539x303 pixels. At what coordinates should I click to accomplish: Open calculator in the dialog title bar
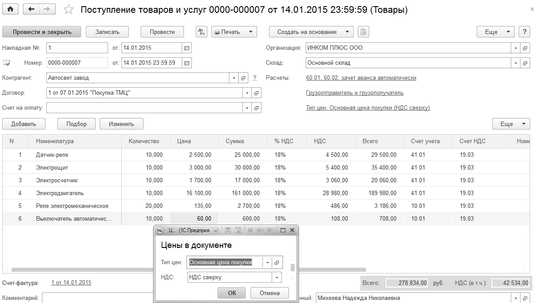click(x=228, y=230)
